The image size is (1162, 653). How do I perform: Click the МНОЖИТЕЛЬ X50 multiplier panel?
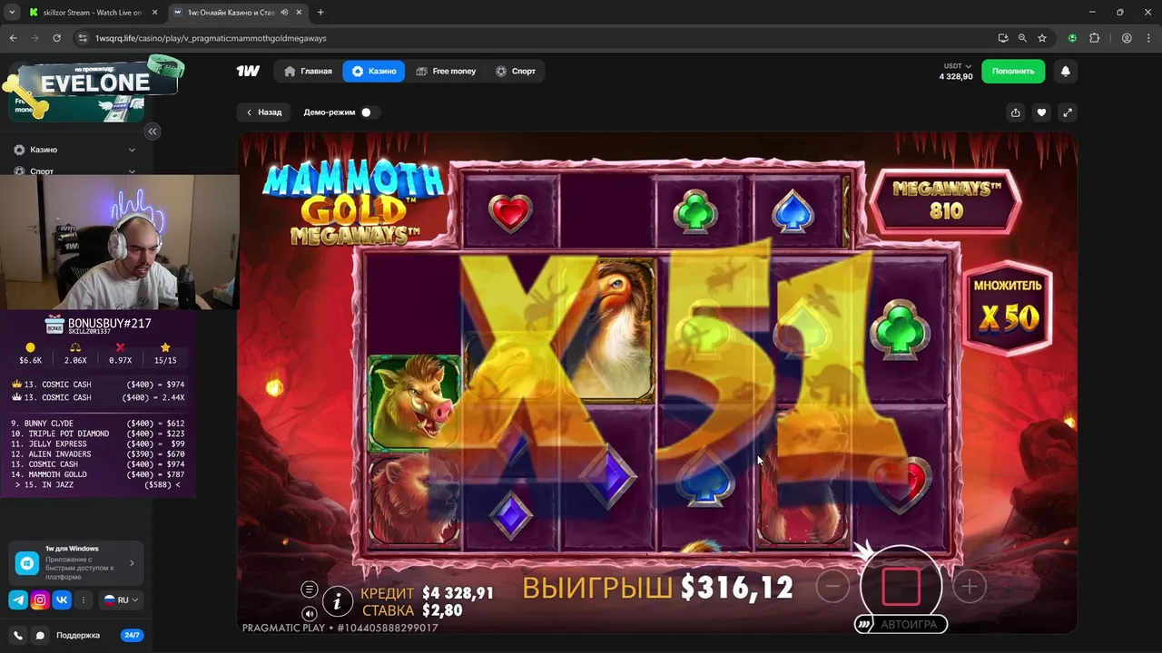pyautogui.click(x=1008, y=307)
